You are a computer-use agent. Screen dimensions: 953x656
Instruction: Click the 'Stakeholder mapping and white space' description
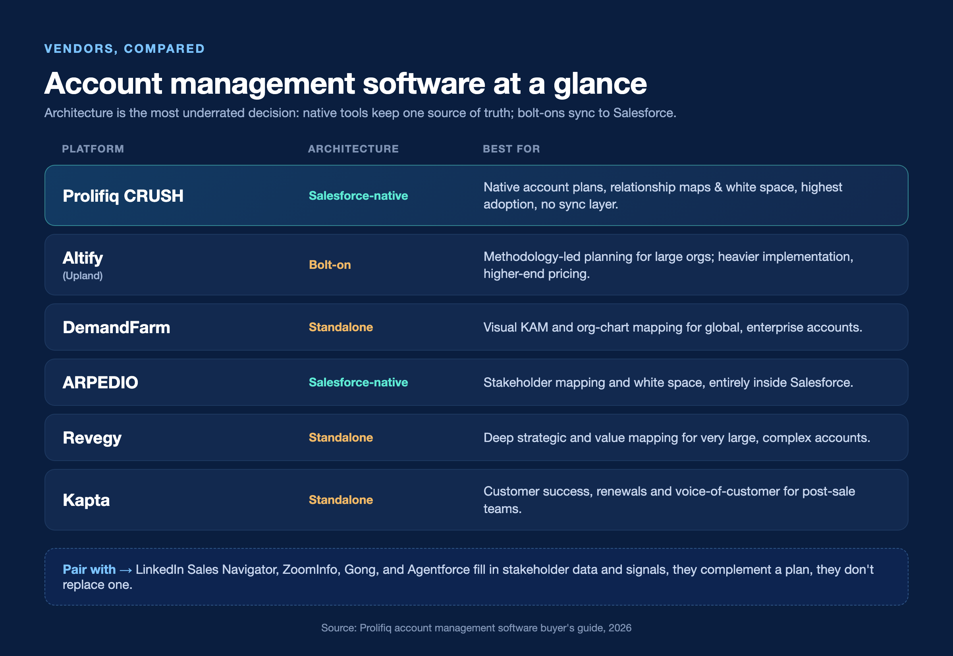click(x=668, y=383)
